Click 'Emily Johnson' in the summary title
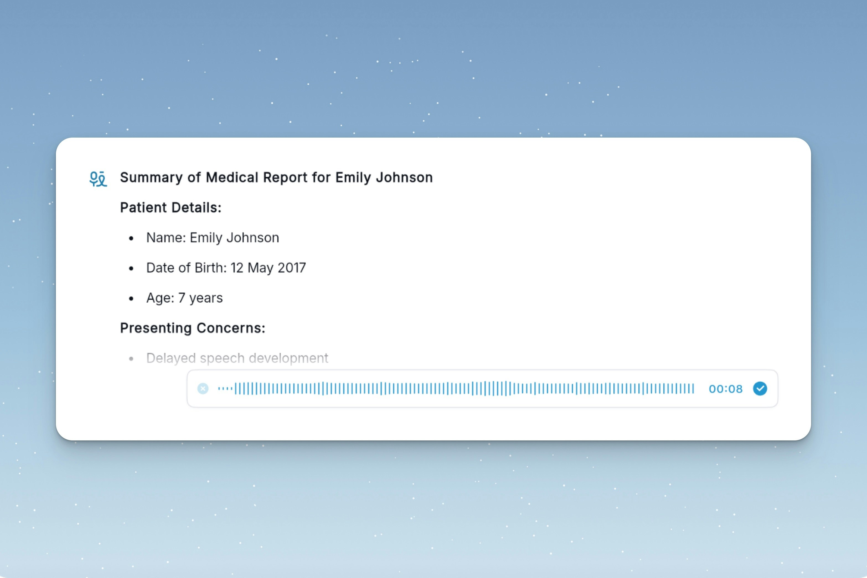The width and height of the screenshot is (867, 578). [384, 177]
